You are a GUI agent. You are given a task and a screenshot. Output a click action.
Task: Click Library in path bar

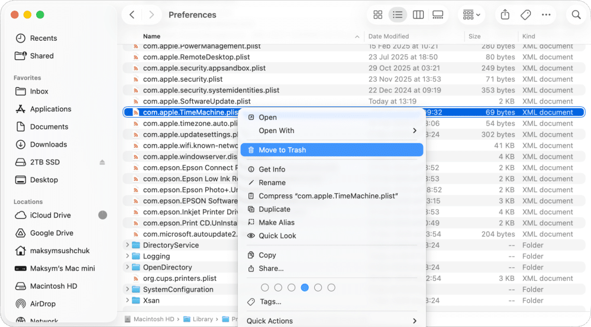tap(198, 319)
